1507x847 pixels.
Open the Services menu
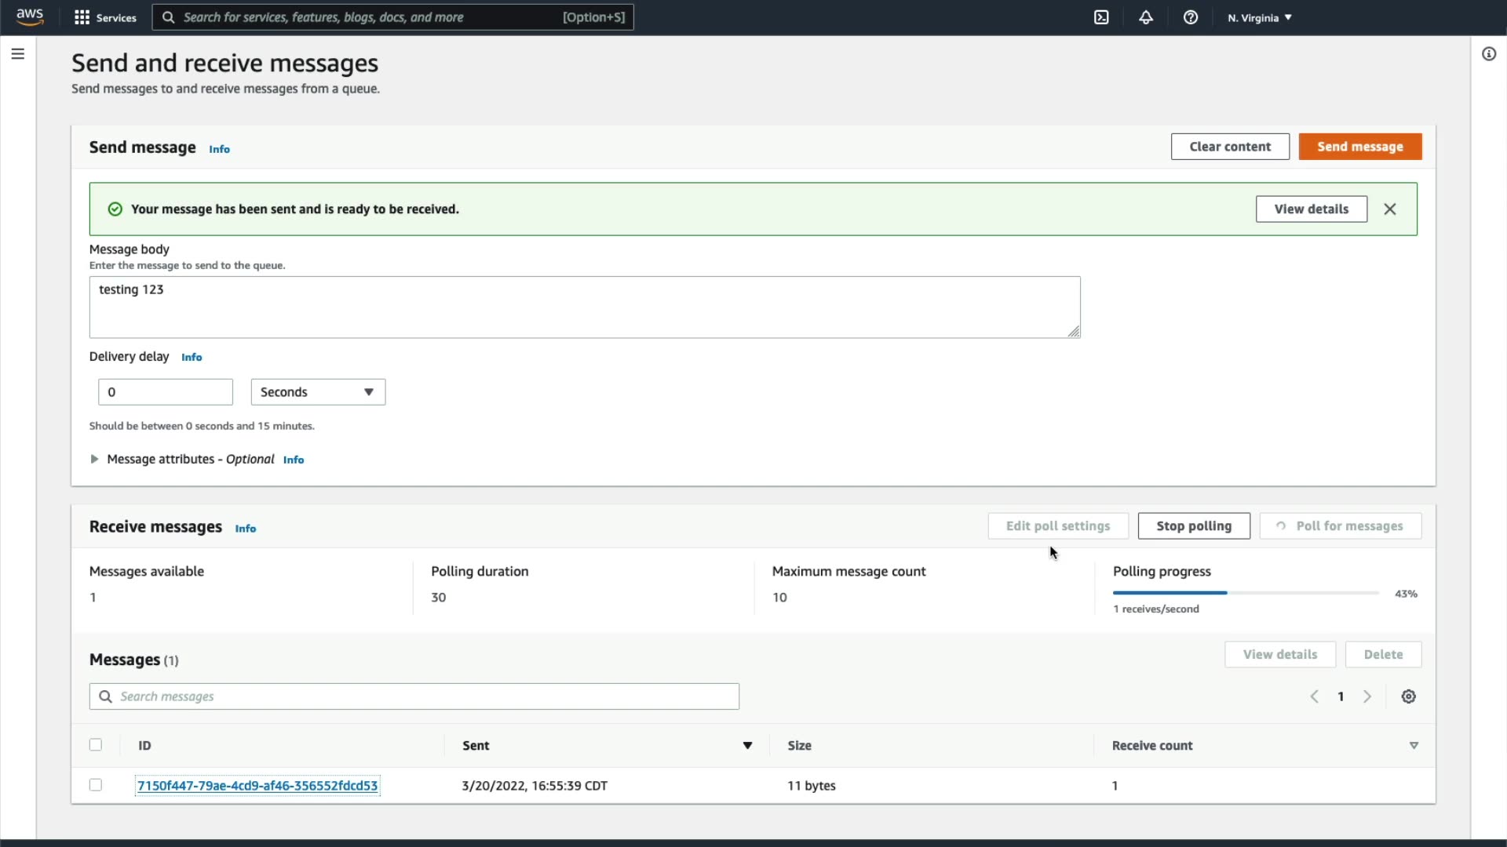105,17
